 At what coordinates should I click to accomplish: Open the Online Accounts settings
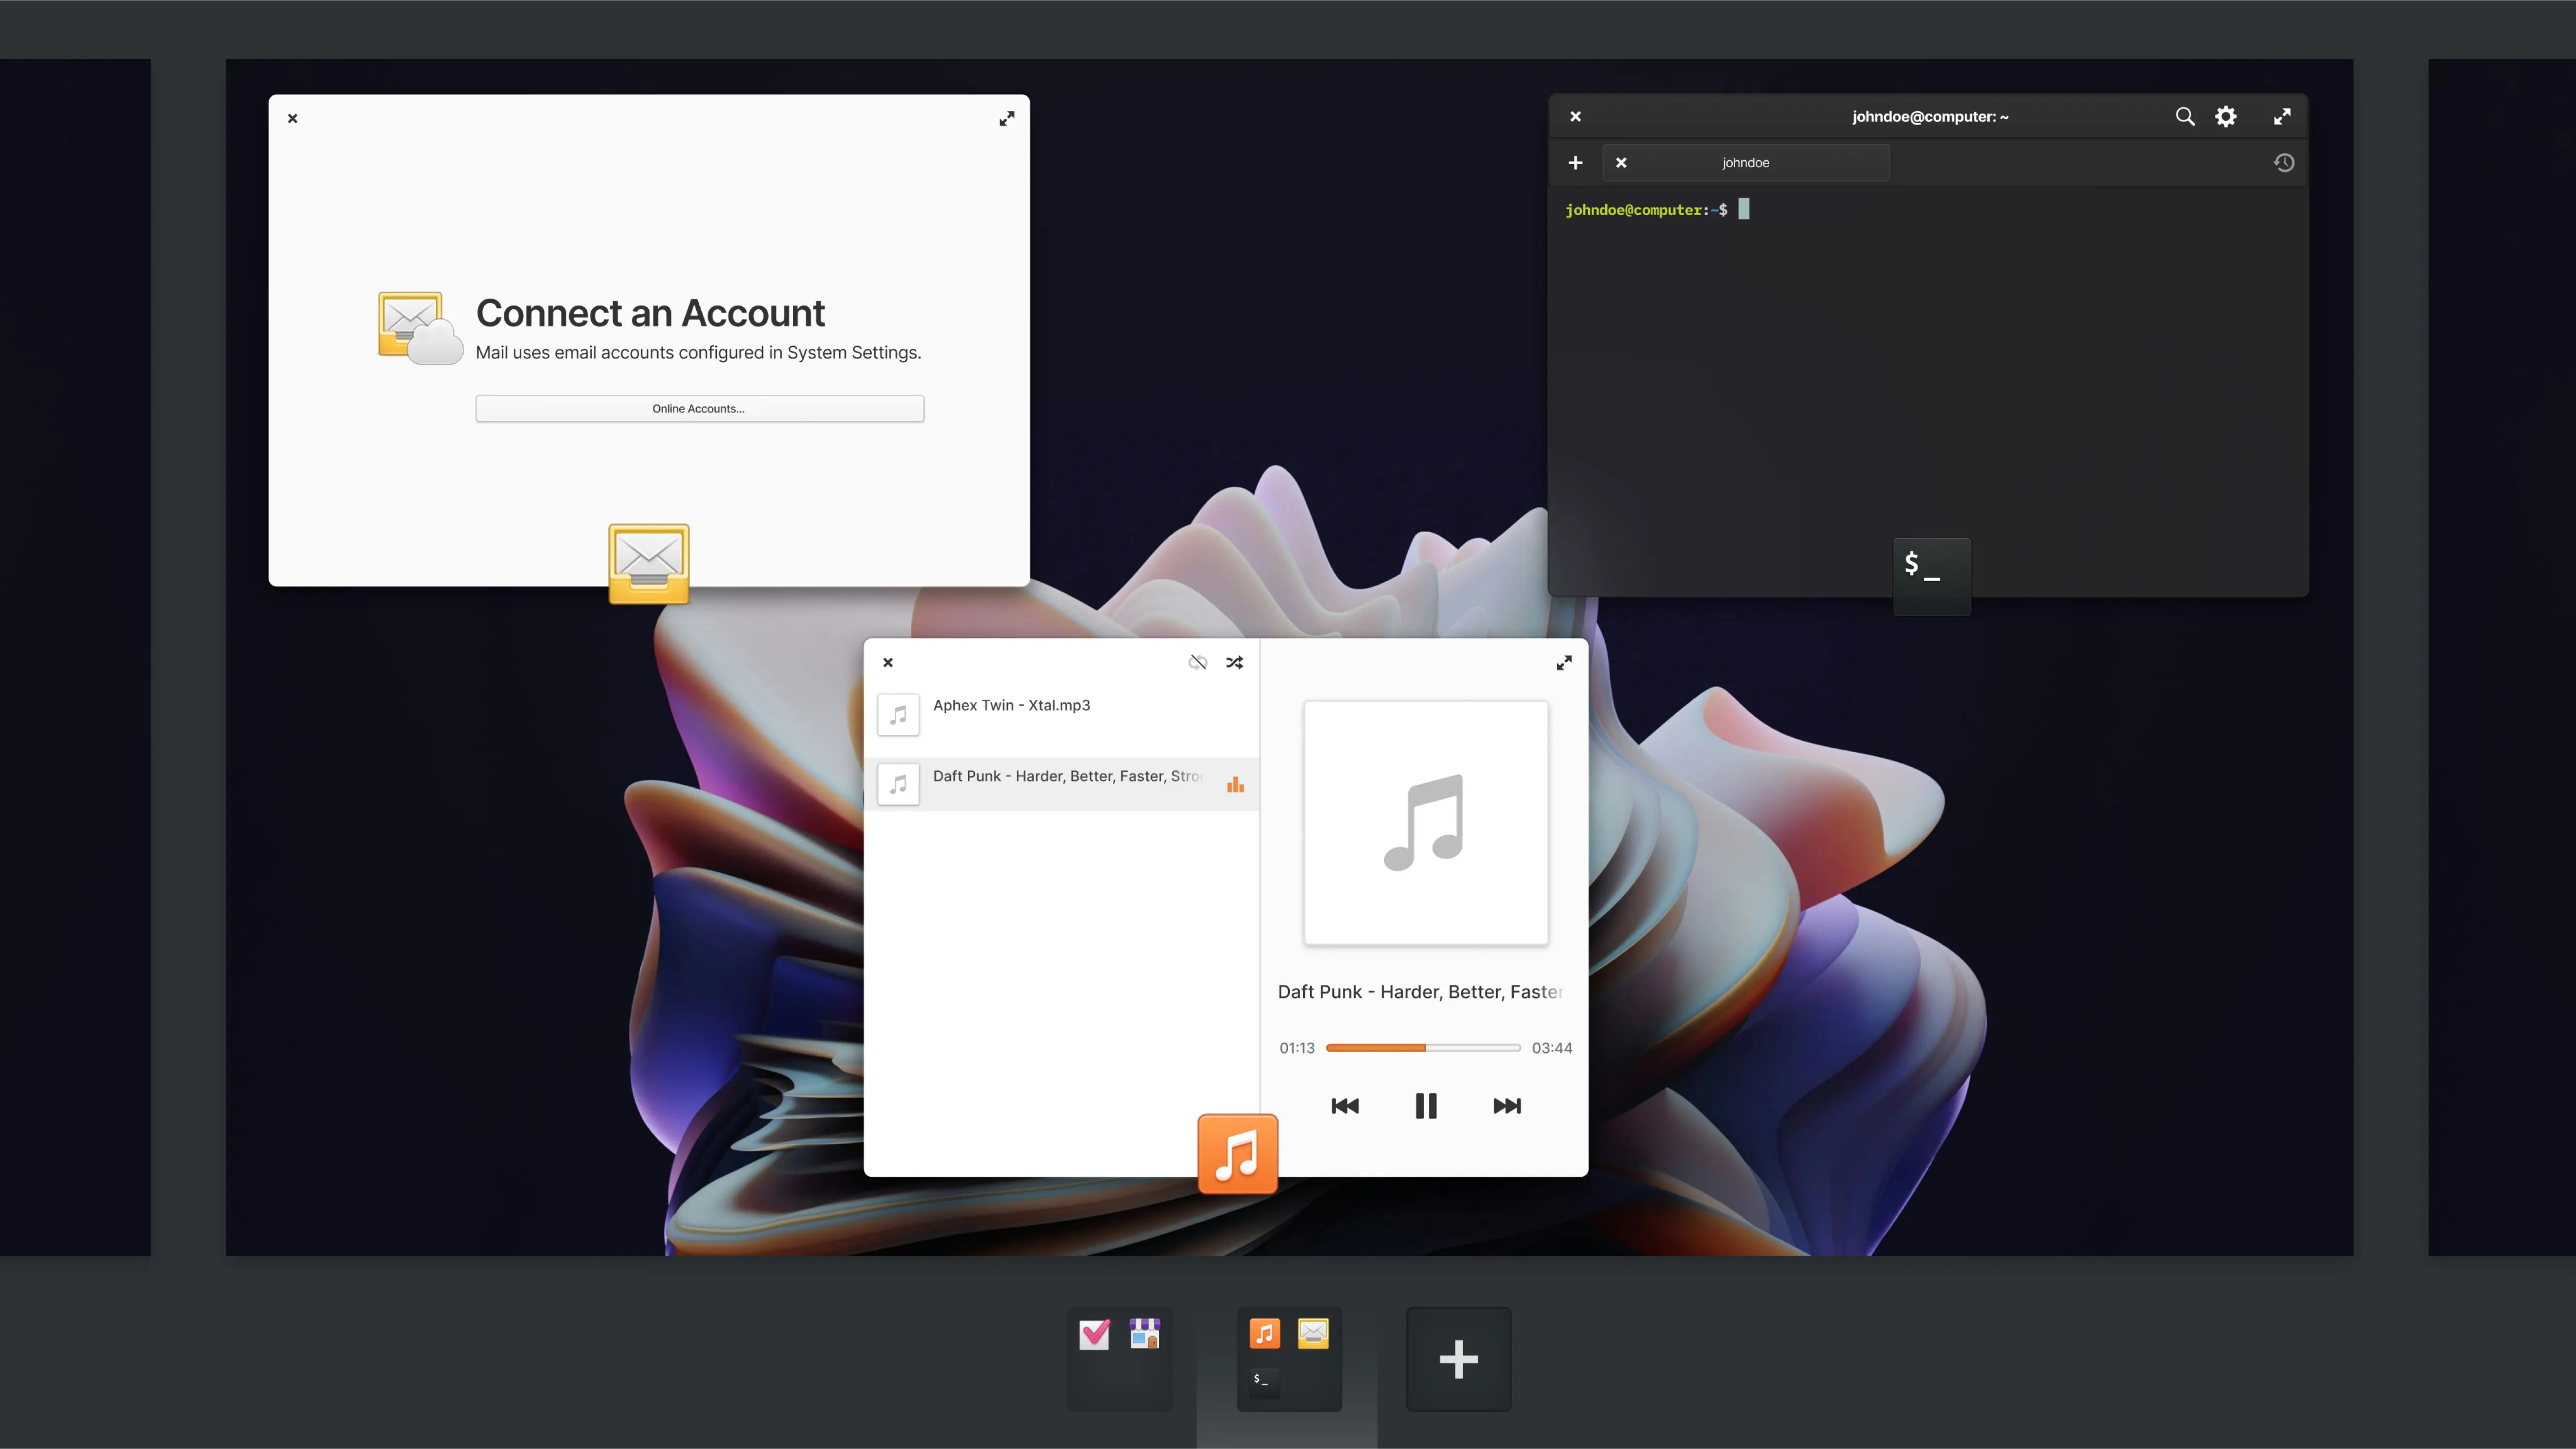point(699,408)
